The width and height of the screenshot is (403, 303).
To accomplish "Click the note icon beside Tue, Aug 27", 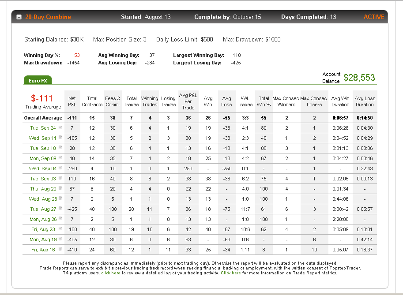I will 60,209.
